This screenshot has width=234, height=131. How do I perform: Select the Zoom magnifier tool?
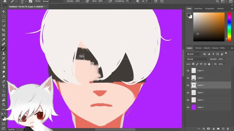[4, 104]
